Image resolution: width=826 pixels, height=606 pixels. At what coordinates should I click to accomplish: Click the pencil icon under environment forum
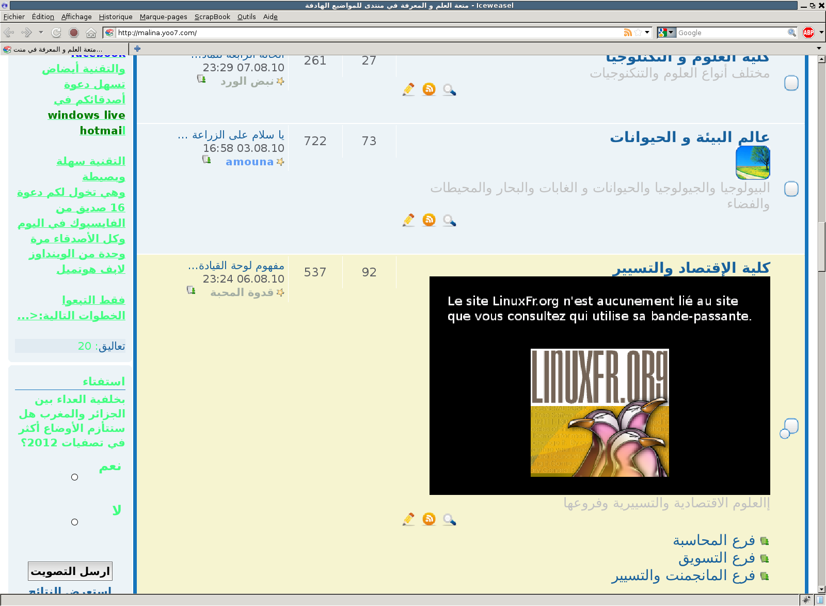pyautogui.click(x=408, y=220)
